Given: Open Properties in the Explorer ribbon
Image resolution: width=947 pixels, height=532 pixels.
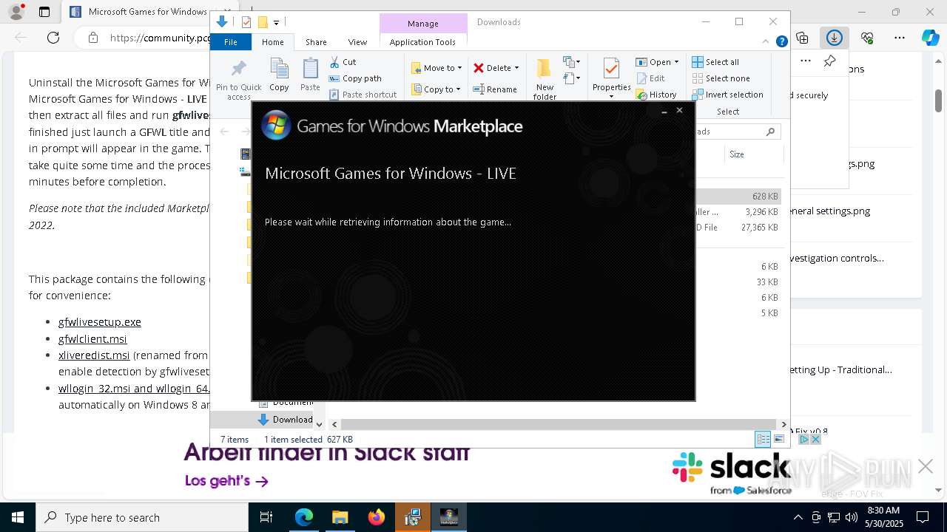Looking at the screenshot, I should tap(611, 78).
